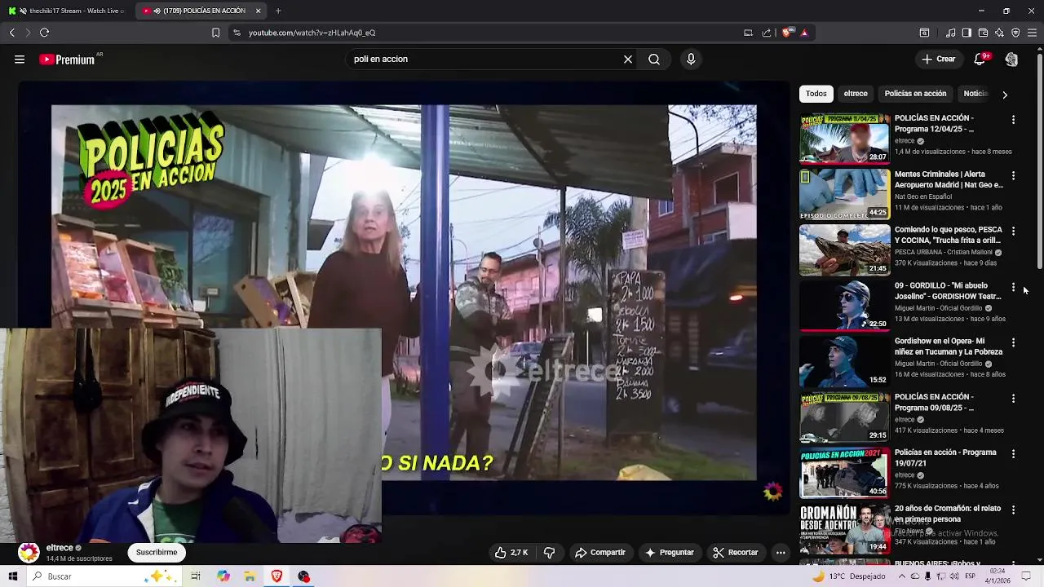Screen dimensions: 1044x587
Task: Open Windows Start menu
Action: 12,576
